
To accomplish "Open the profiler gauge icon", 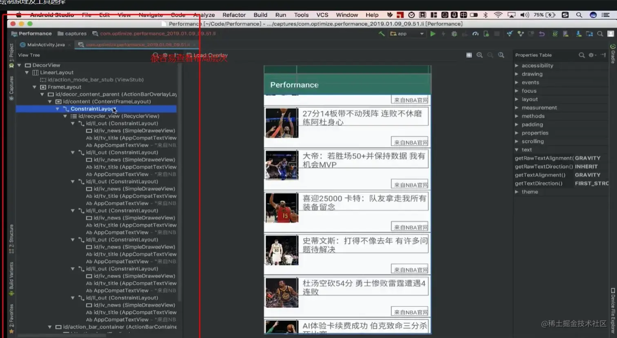I will 475,34.
